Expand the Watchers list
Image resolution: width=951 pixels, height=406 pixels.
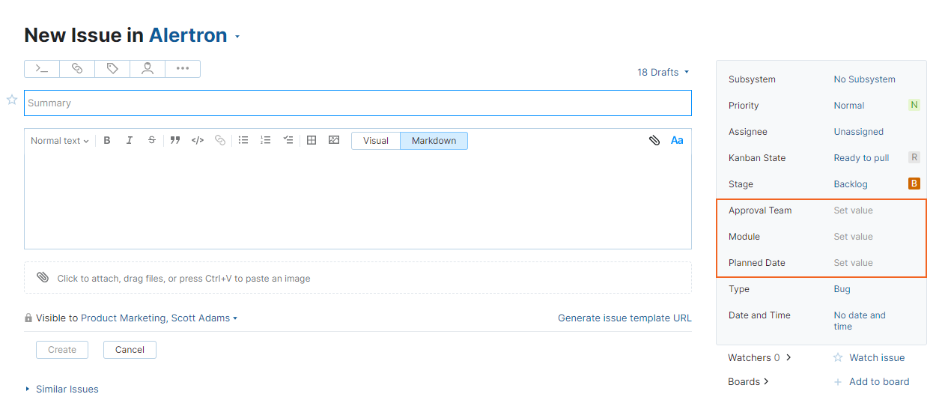click(x=759, y=358)
